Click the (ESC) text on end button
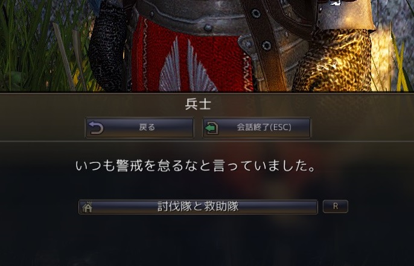Screen dimensions: 414x266 (278, 128)
